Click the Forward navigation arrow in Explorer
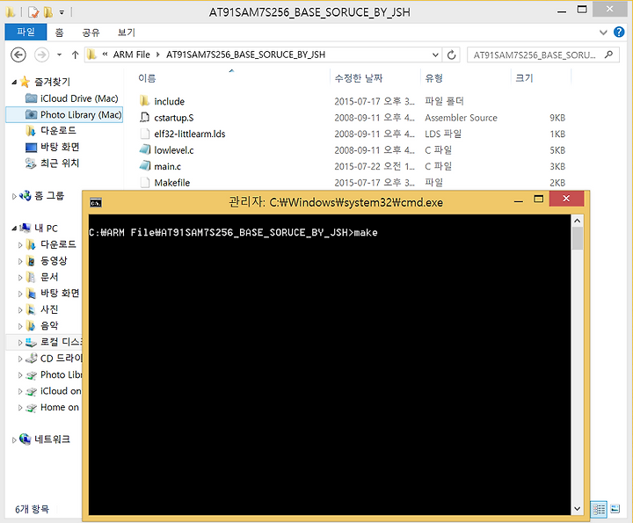The width and height of the screenshot is (633, 523). tap(41, 54)
